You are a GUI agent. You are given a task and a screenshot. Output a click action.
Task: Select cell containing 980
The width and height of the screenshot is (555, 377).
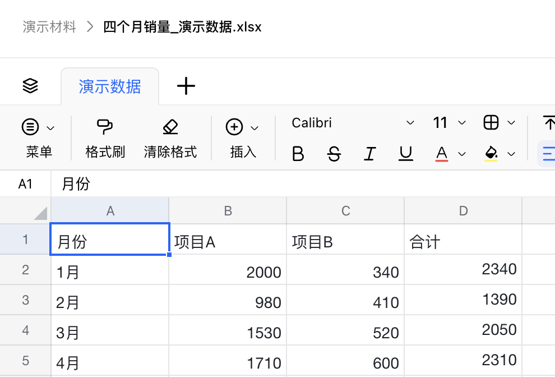[228, 300]
